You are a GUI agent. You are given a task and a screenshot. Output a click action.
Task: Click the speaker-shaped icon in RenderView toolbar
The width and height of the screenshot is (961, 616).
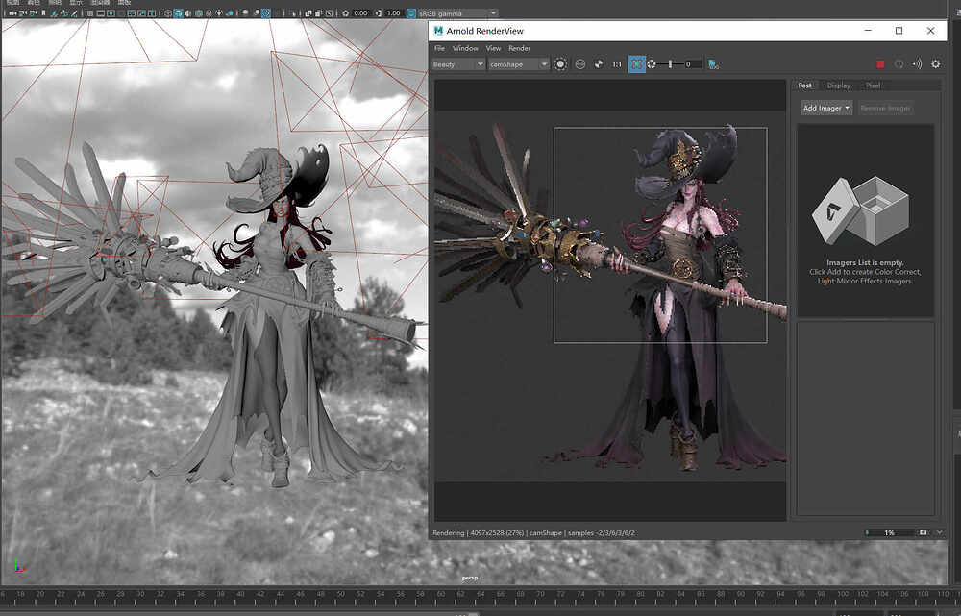(918, 64)
